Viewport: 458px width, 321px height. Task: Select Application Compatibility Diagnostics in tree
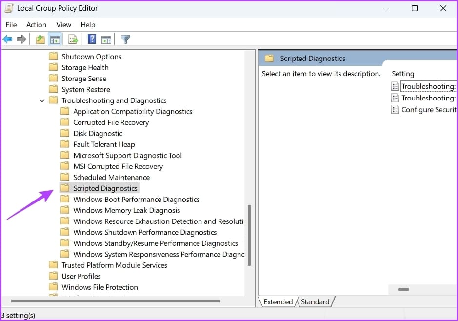pos(133,112)
